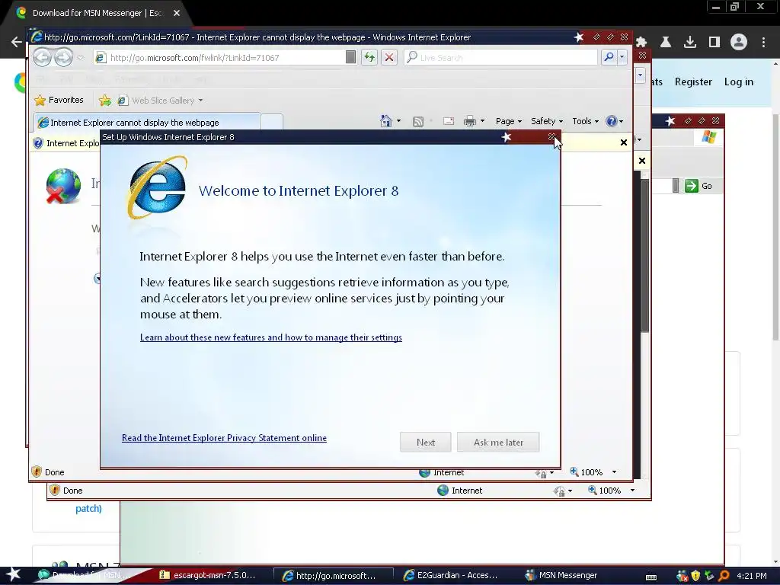This screenshot has height=585, width=780.
Task: Close the IE information bar
Action: 624,142
